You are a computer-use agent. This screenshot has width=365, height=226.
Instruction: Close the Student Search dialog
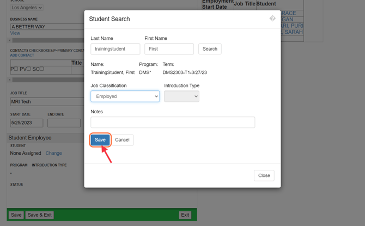coord(264,175)
